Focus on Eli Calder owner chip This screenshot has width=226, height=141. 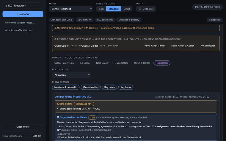pyautogui.click(x=85, y=63)
